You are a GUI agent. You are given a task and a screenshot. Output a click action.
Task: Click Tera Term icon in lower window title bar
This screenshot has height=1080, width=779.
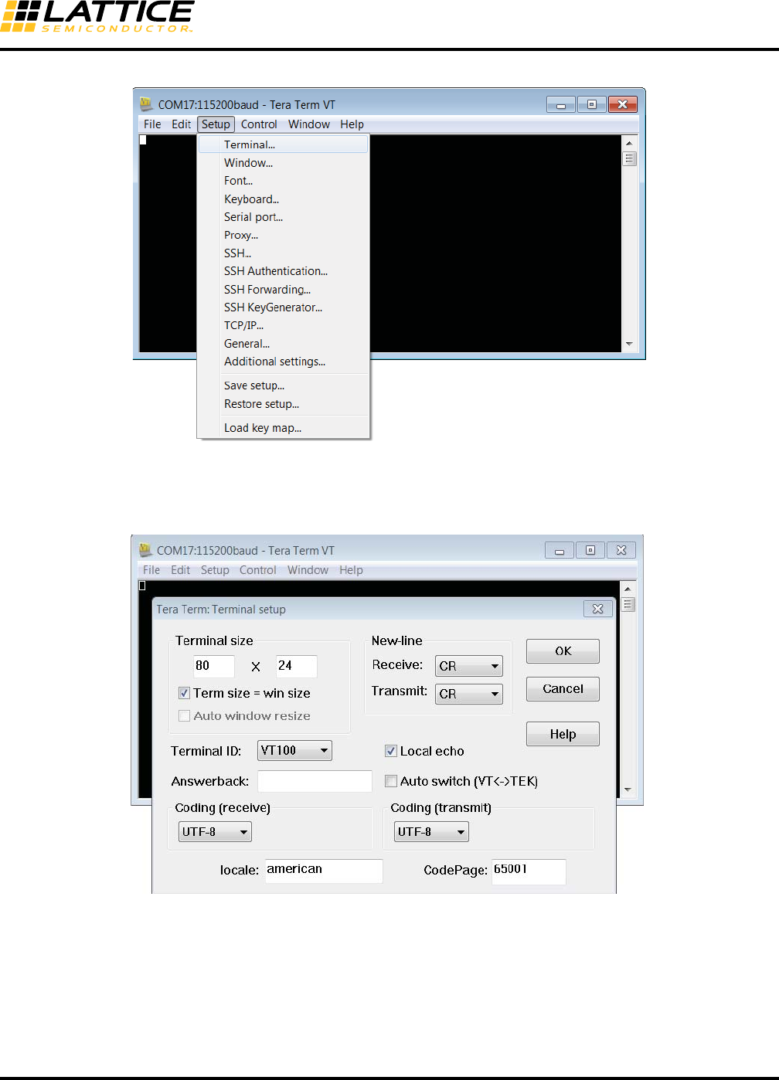[x=145, y=549]
